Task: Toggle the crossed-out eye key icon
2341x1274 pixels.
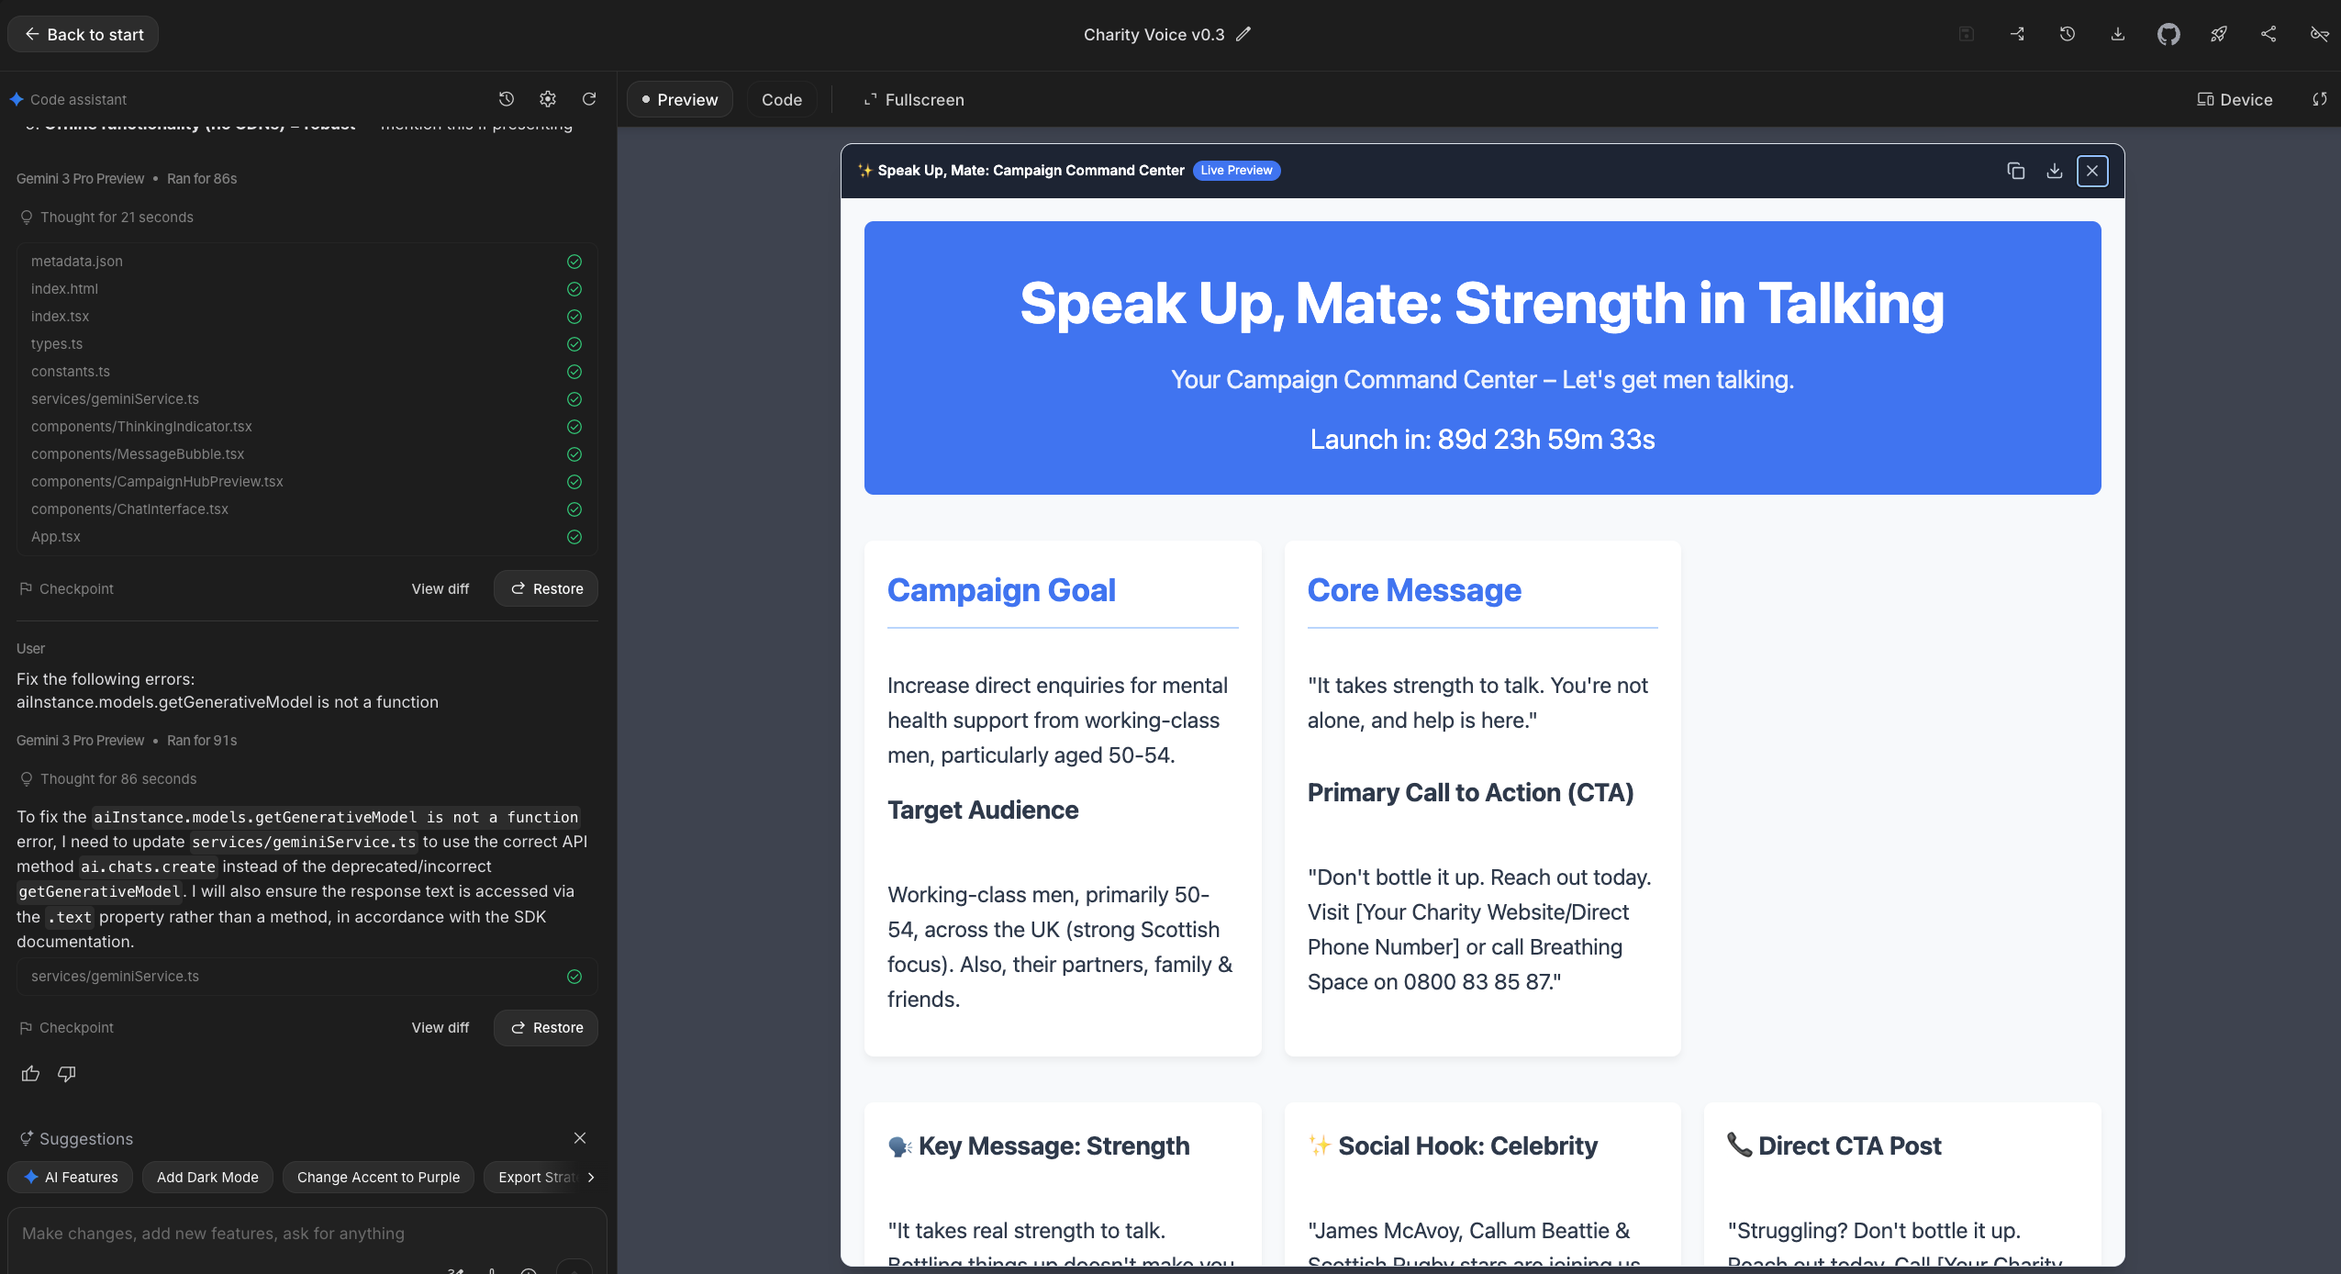Action: (x=2319, y=34)
